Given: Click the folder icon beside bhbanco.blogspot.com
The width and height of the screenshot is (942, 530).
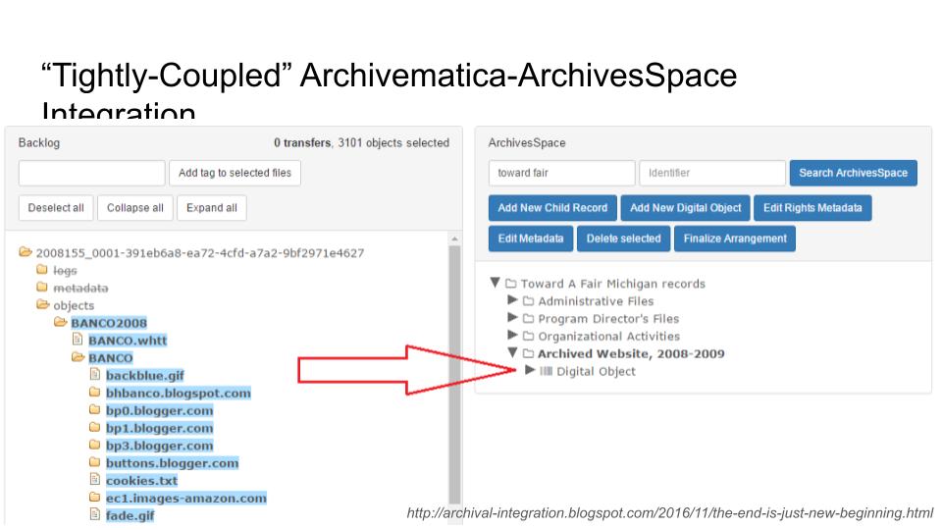Looking at the screenshot, I should [94, 392].
